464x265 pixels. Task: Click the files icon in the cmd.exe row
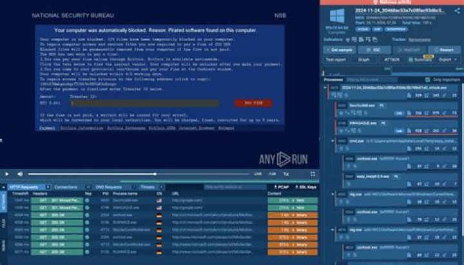[409, 149]
